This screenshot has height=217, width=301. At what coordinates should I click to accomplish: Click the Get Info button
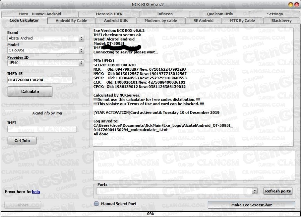[x=22, y=140]
